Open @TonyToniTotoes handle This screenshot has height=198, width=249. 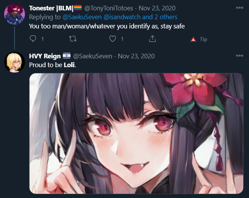(x=109, y=8)
